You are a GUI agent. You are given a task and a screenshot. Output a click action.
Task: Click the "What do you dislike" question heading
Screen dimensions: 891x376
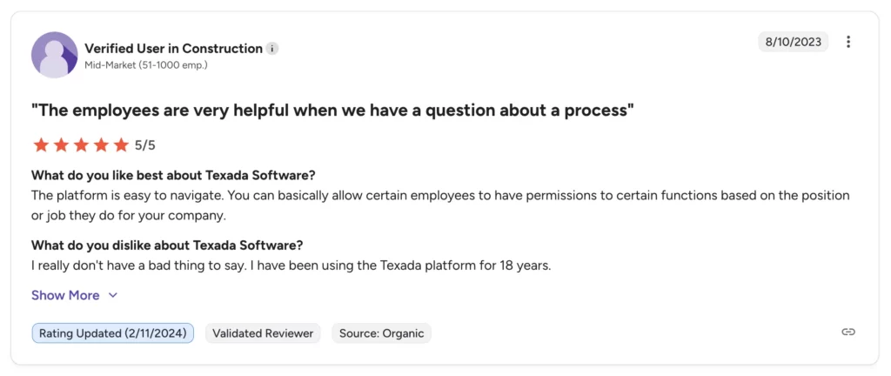pos(167,245)
